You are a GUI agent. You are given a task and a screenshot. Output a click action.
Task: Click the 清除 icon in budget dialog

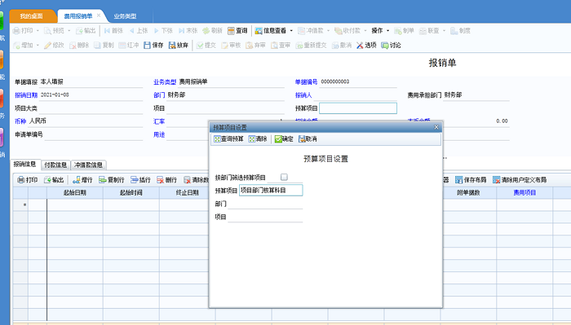pyautogui.click(x=258, y=138)
